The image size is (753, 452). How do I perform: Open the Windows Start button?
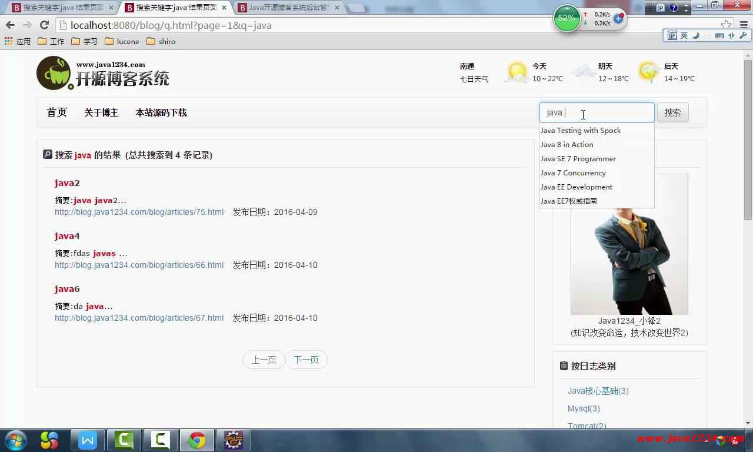point(15,440)
